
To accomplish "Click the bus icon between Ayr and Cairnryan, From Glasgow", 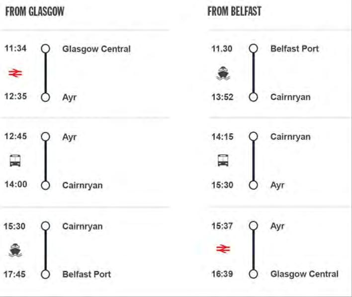I will point(15,161).
